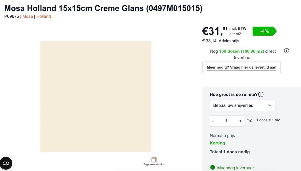Image resolution: width=301 pixels, height=171 pixels.
Task: Click the chevron arrow of the snijverlies selector
Action: click(270, 105)
